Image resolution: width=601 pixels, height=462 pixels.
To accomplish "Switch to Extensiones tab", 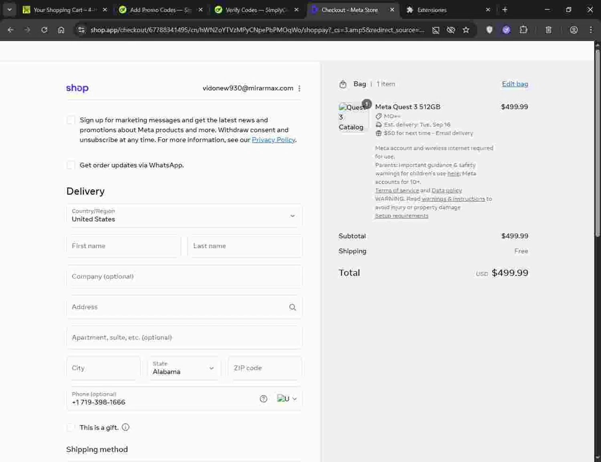I will click(x=448, y=10).
